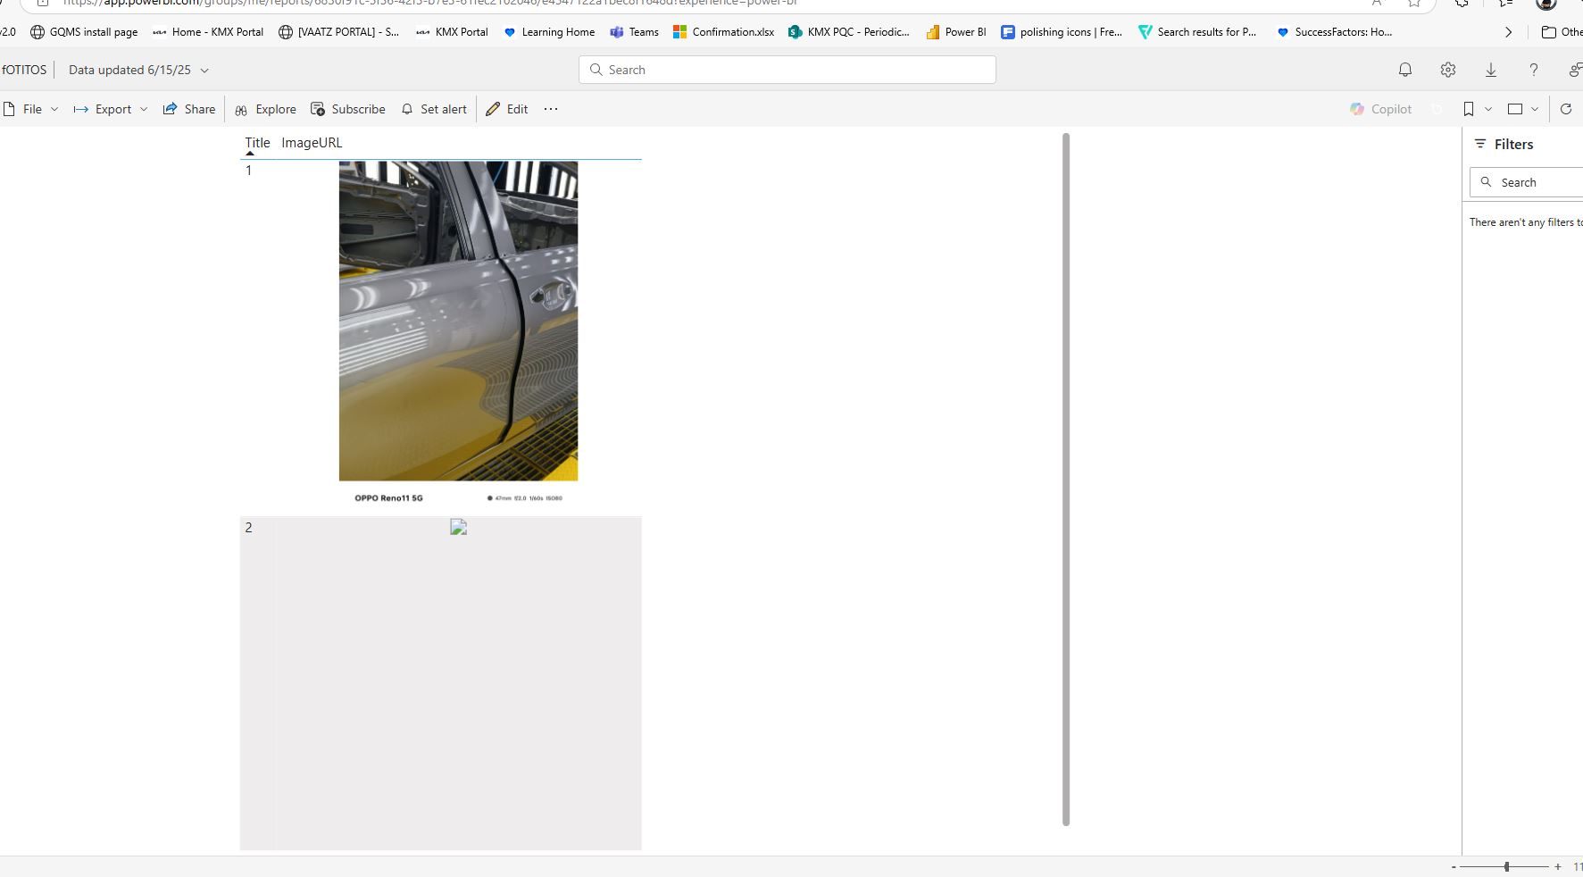
Task: Open the notifications bell
Action: click(1405, 70)
